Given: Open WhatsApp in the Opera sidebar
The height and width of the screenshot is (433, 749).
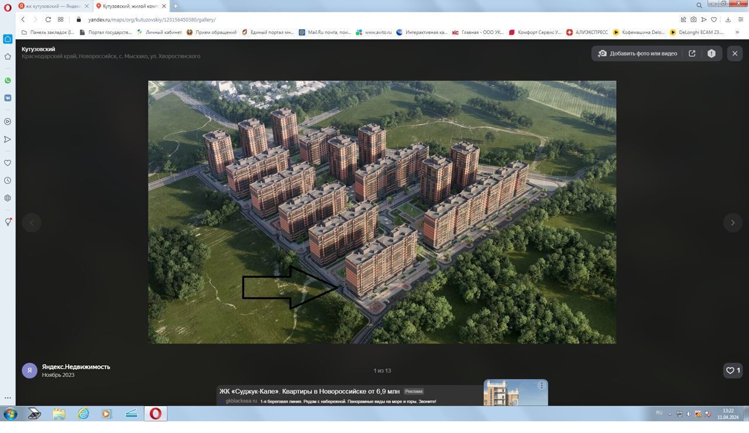Looking at the screenshot, I should point(8,80).
